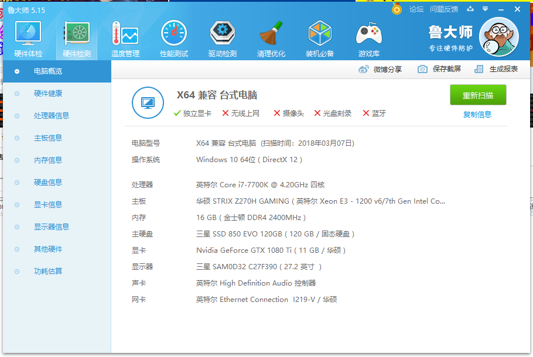
Task: Open 论坛 forum link
Action: pyautogui.click(x=416, y=9)
